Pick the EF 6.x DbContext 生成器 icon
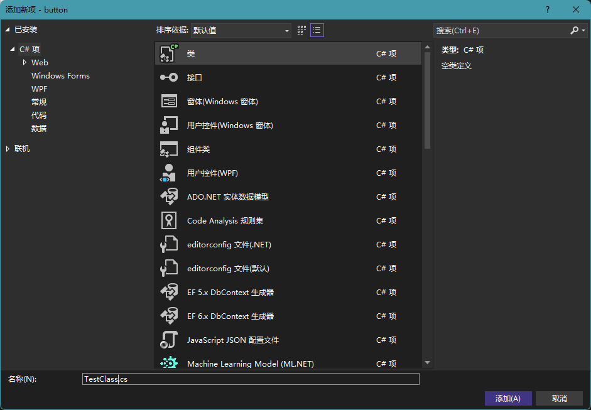The image size is (591, 410). tap(168, 316)
